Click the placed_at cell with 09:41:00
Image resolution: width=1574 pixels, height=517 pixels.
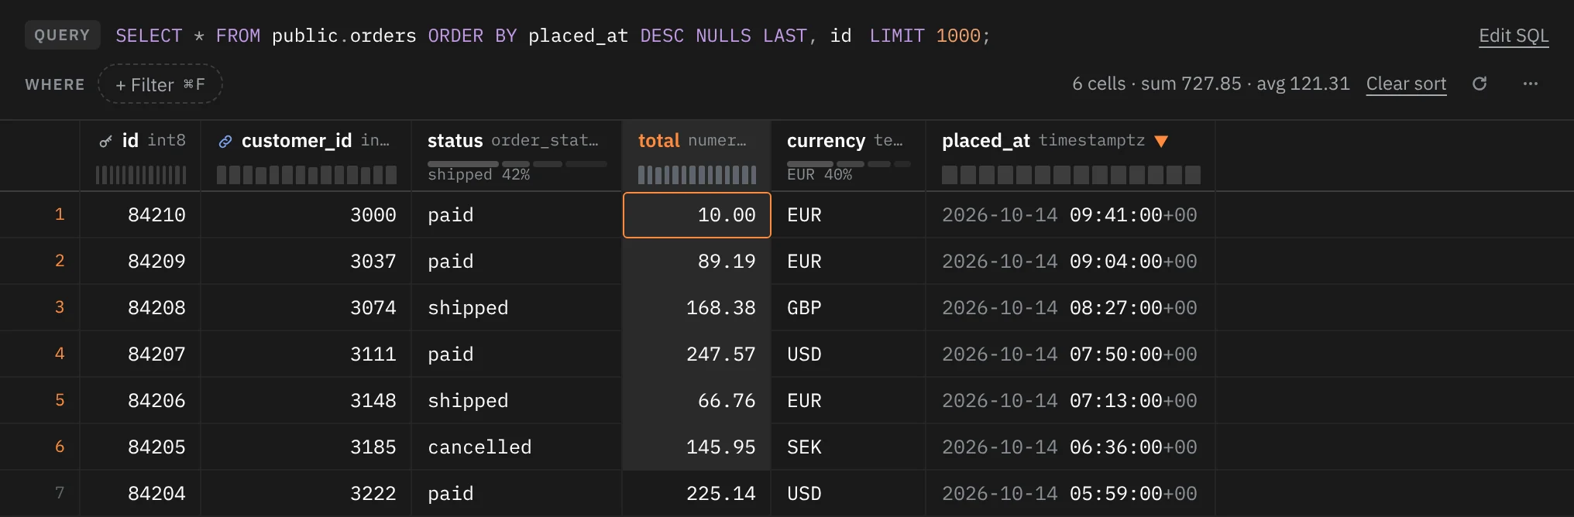tap(1071, 214)
